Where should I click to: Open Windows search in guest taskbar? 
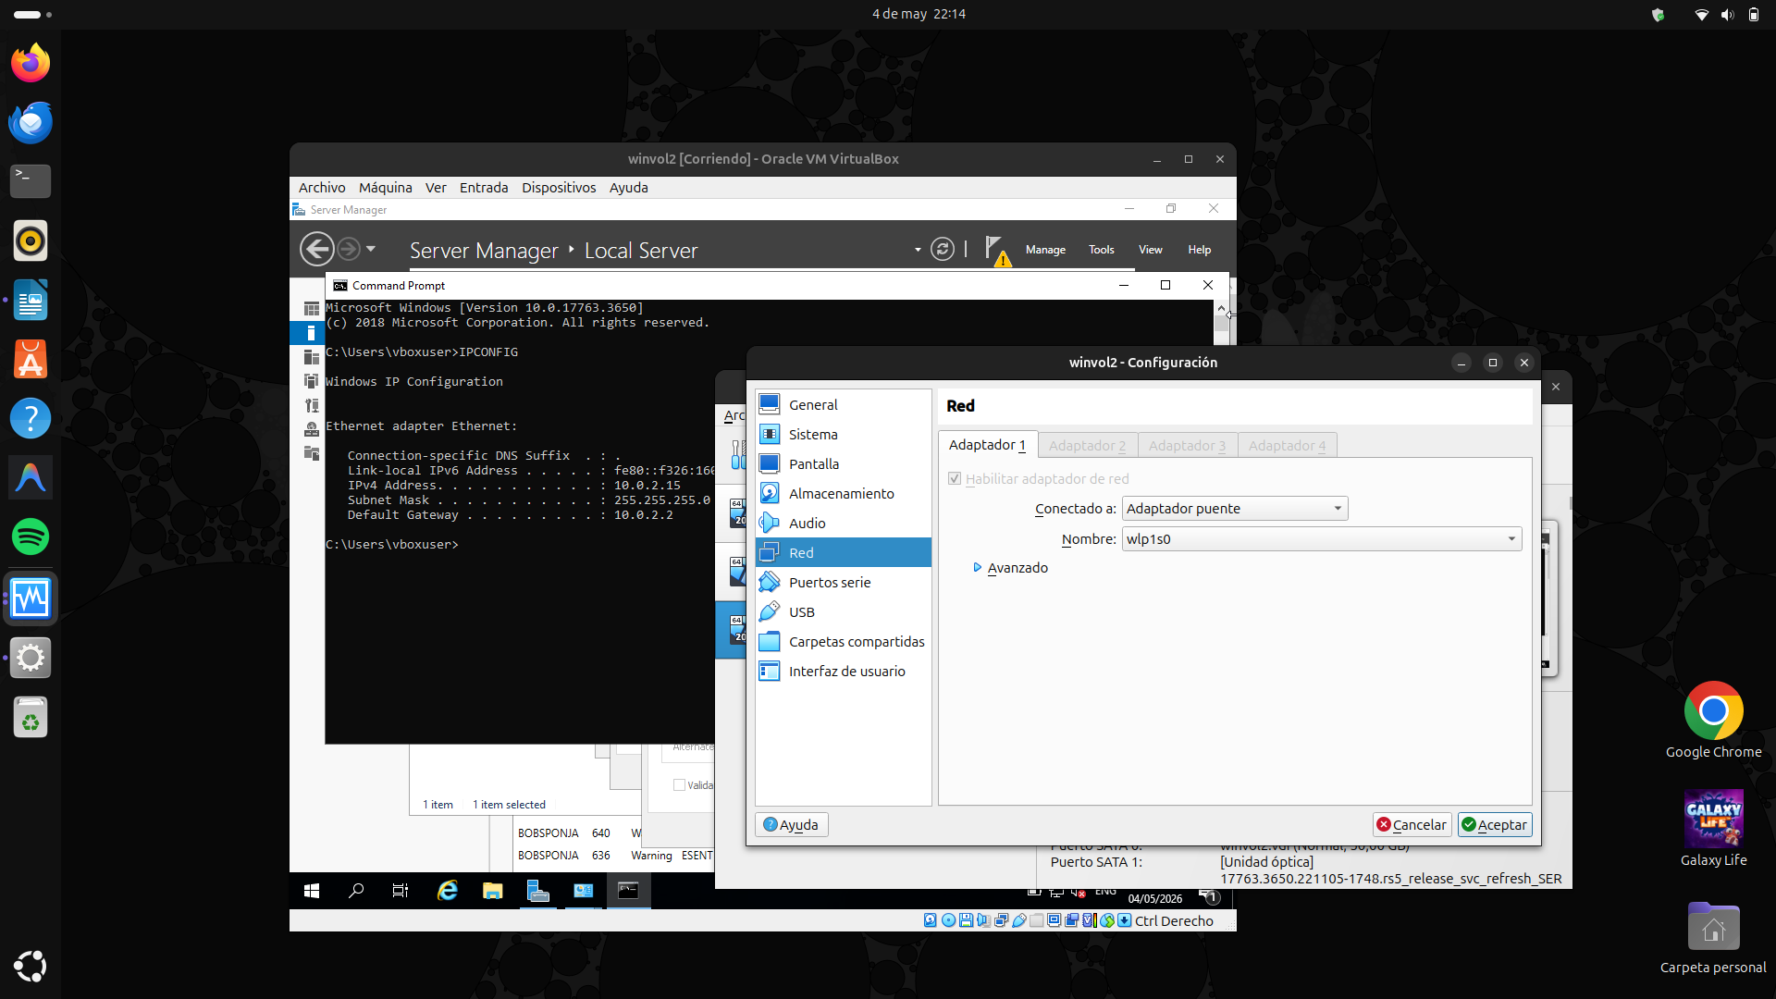point(356,891)
